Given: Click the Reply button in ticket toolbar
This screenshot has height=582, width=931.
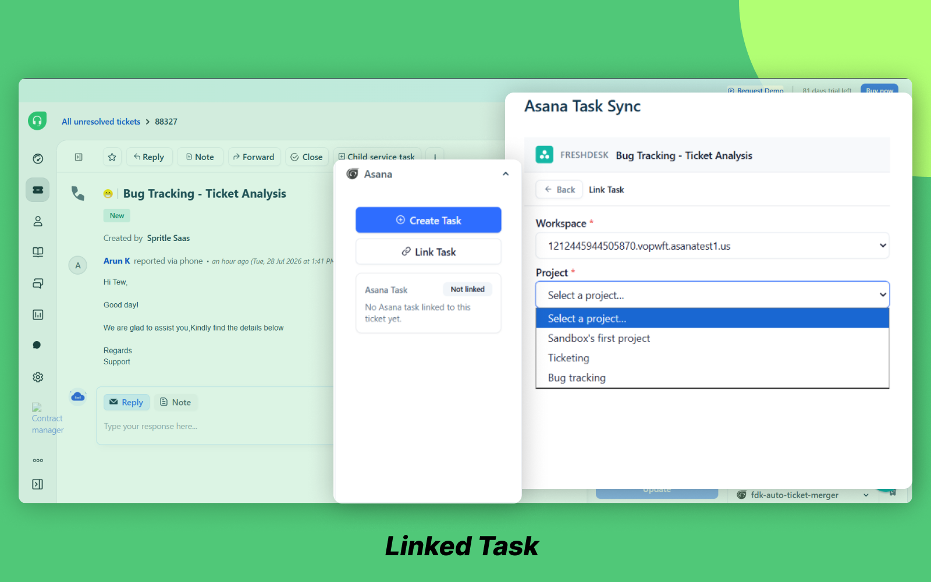Looking at the screenshot, I should click(149, 157).
